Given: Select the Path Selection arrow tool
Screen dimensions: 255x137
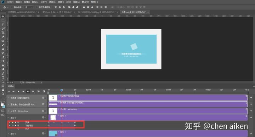Looking at the screenshot, I should [x=3, y=81].
